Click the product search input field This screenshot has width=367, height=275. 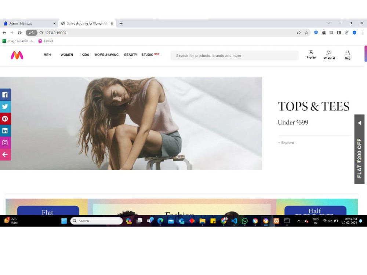(235, 55)
